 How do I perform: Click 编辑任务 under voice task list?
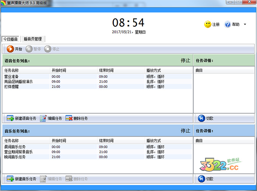[51, 118]
